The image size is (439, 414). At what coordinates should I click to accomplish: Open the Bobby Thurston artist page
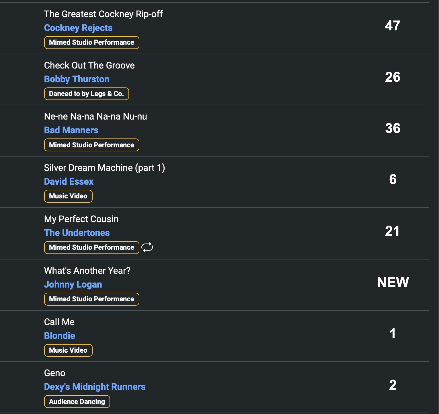pyautogui.click(x=77, y=79)
